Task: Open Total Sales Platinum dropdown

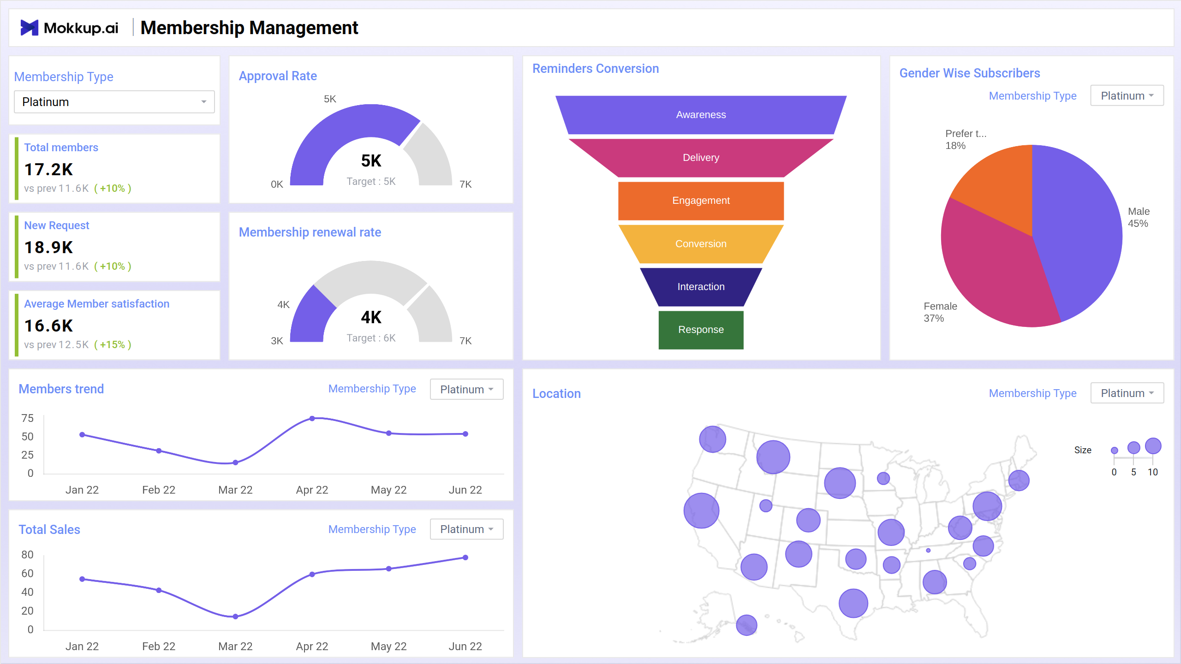Action: 466,529
